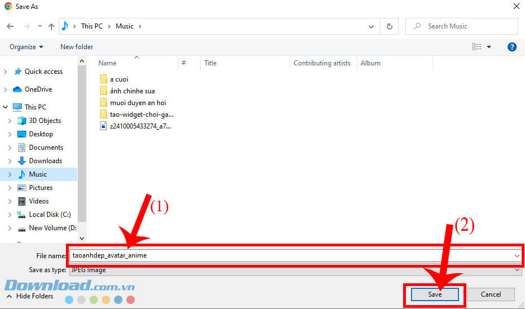Open the 'a cuoi' folder
This screenshot has height=309, width=525.
click(x=119, y=79)
